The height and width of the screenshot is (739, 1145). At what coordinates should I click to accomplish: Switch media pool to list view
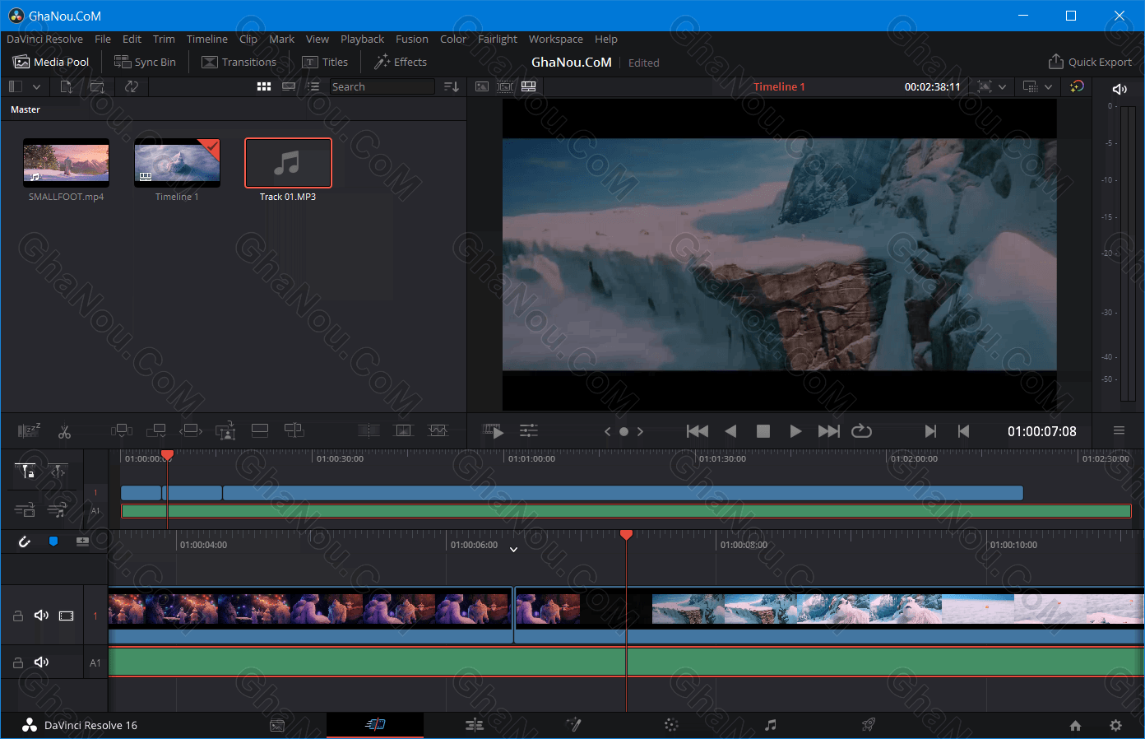313,86
